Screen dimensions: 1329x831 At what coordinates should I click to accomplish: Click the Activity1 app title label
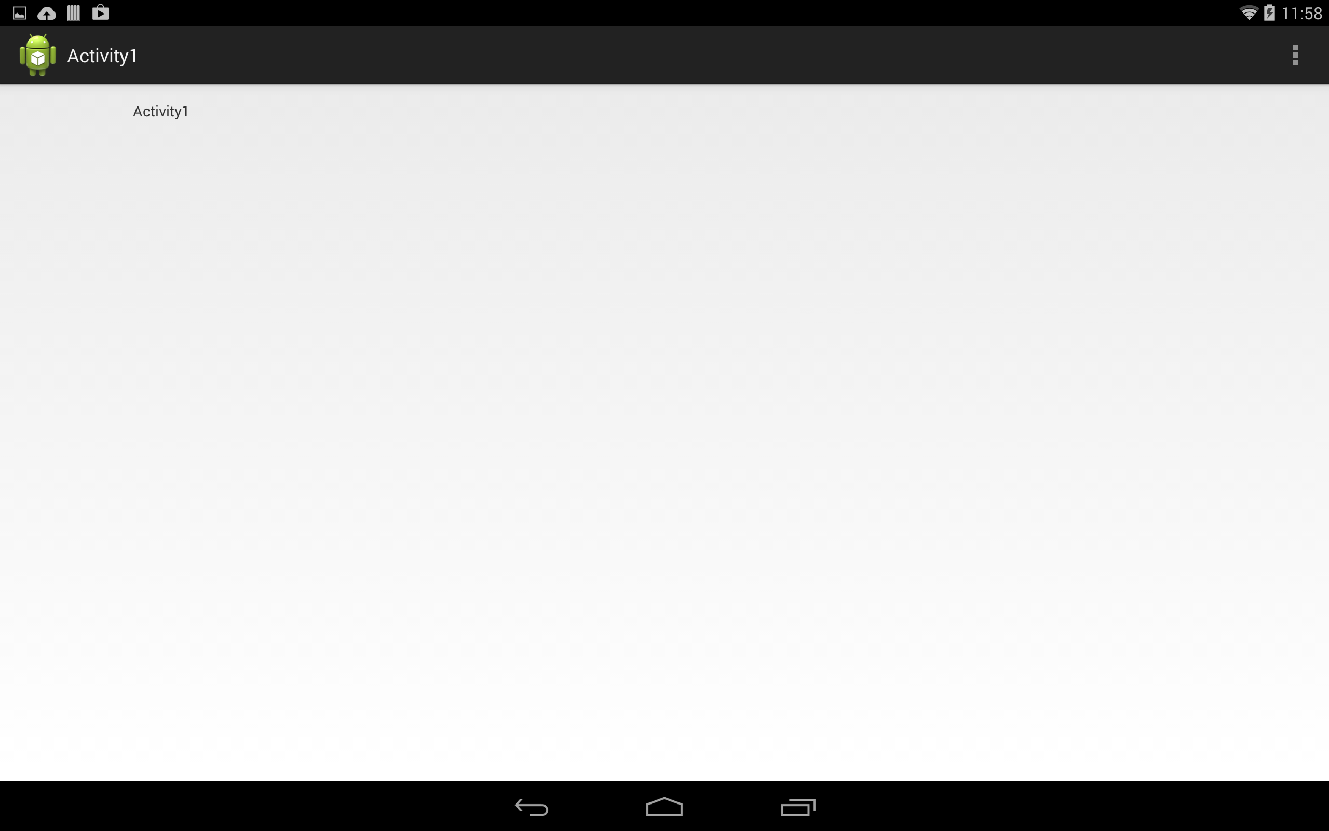(102, 55)
